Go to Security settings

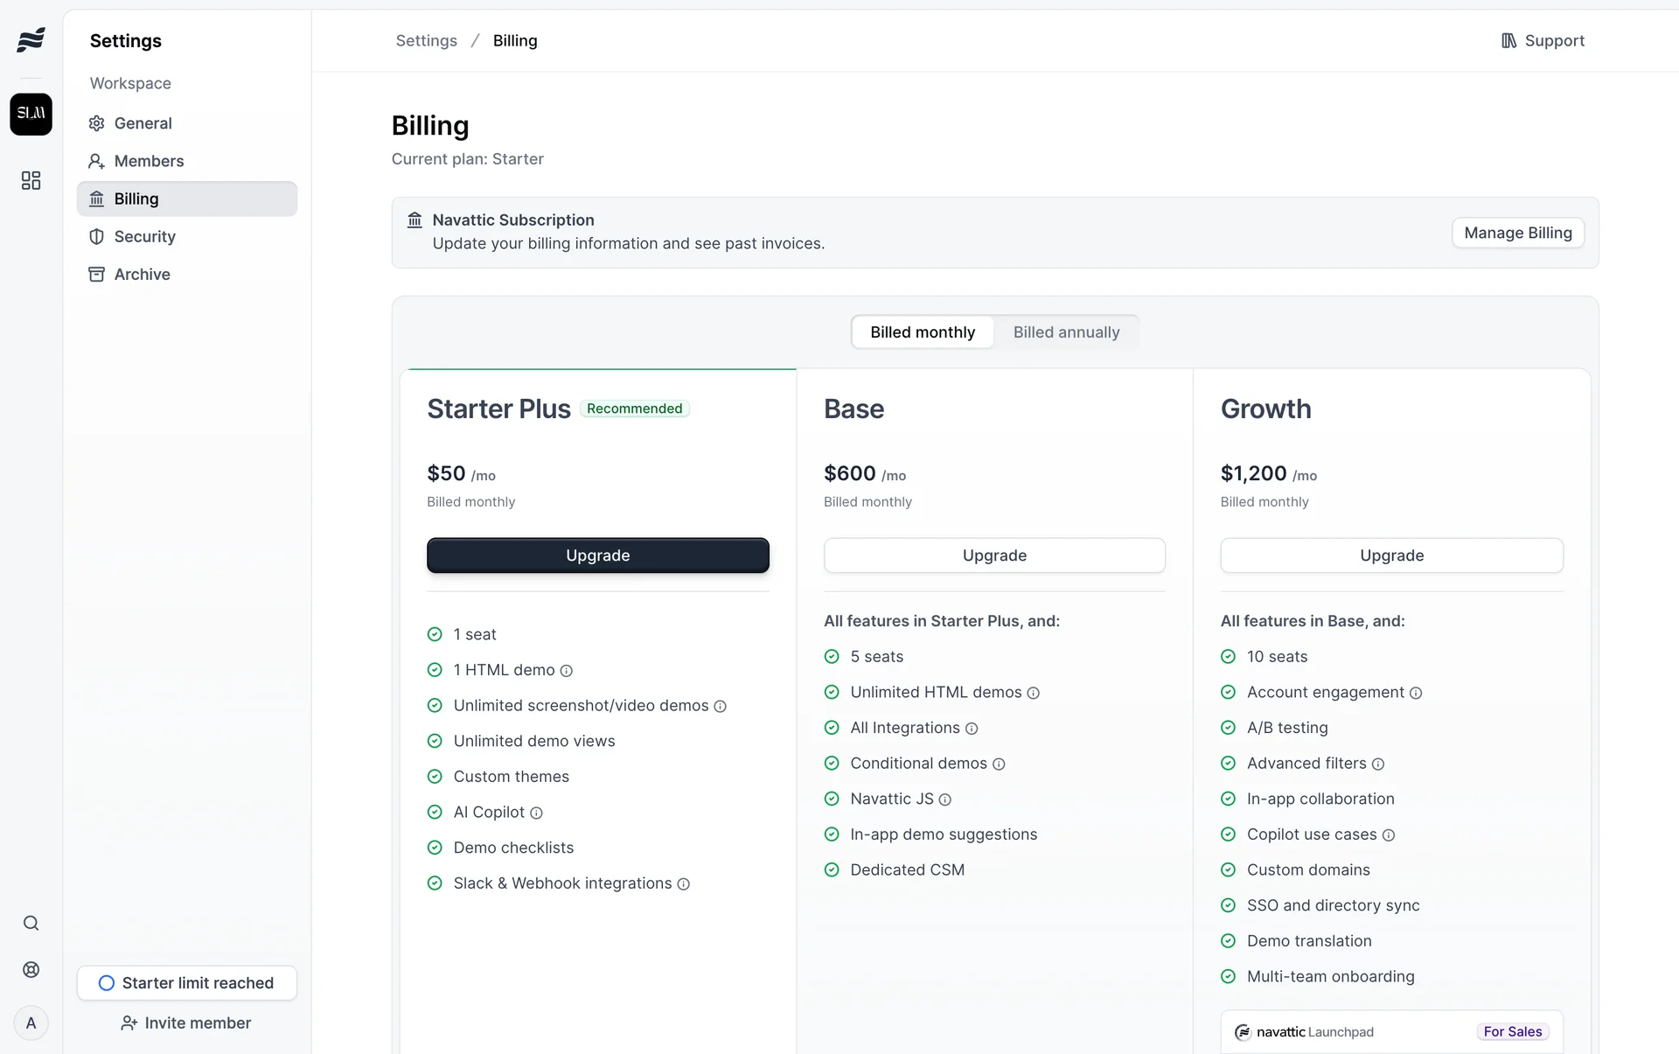click(144, 236)
